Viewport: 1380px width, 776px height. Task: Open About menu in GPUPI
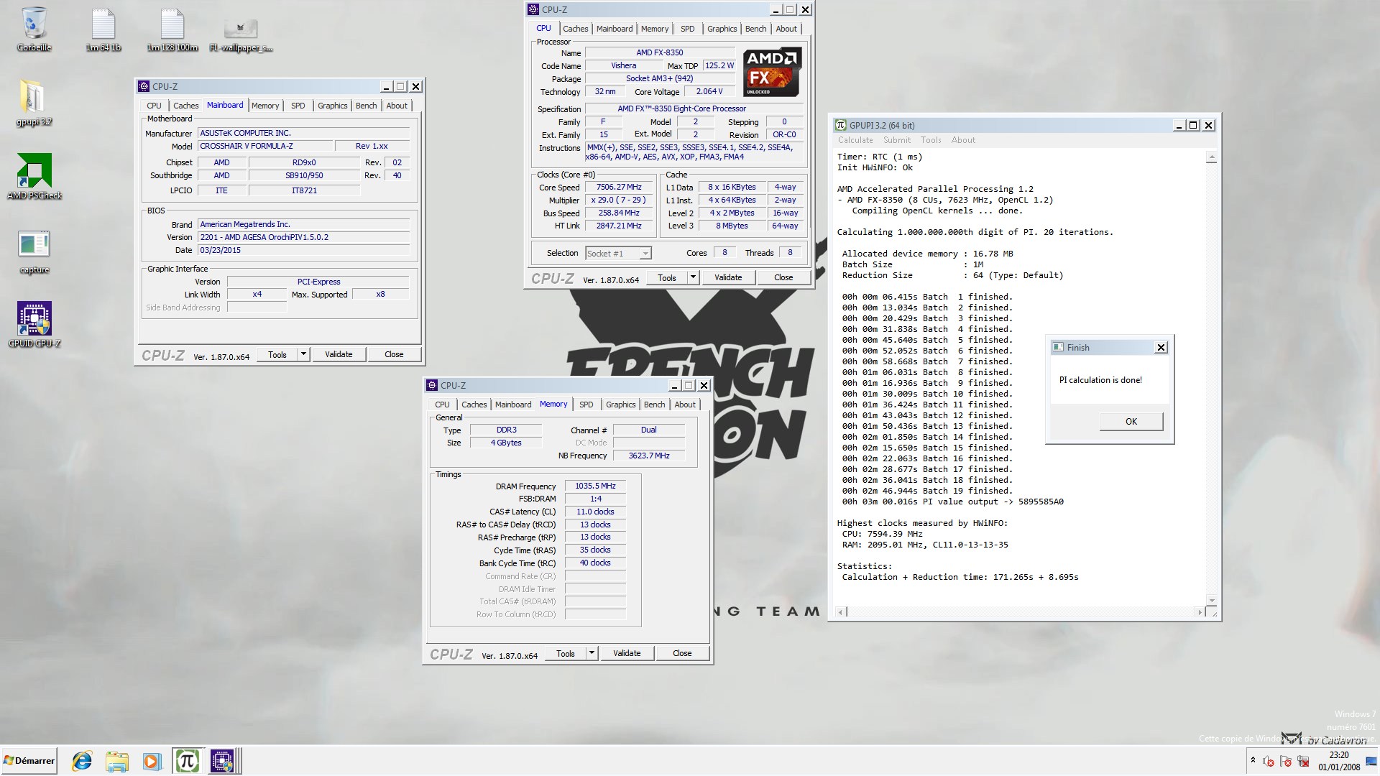click(963, 140)
